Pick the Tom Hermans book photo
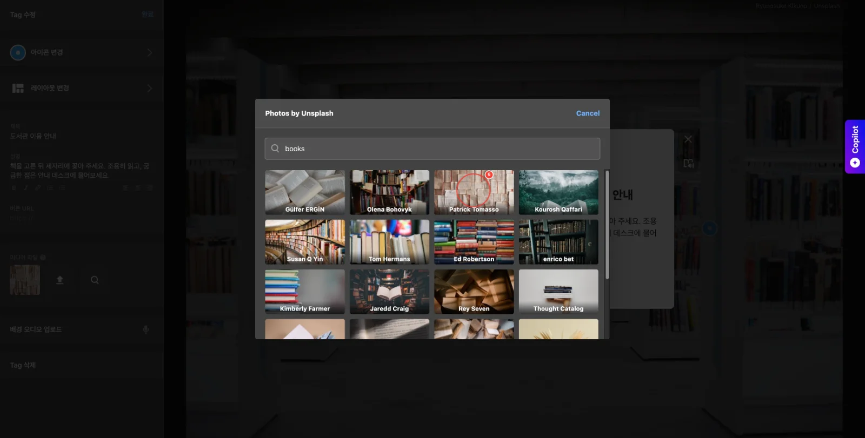Image resolution: width=865 pixels, height=438 pixels. click(389, 242)
